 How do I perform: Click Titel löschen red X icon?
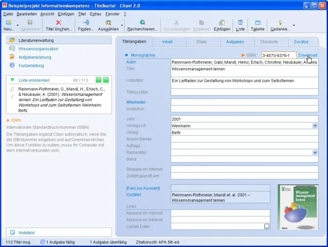59,22
